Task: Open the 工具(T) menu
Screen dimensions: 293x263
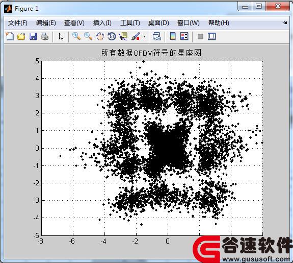Action: pyautogui.click(x=130, y=23)
